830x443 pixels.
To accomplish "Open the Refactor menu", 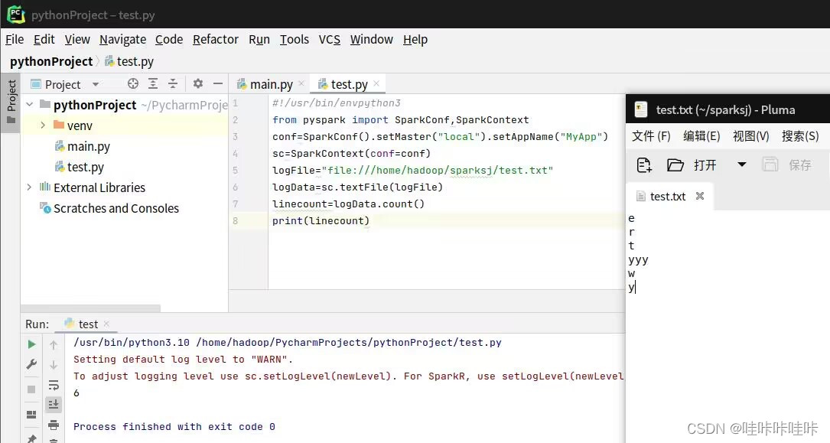I will 216,40.
